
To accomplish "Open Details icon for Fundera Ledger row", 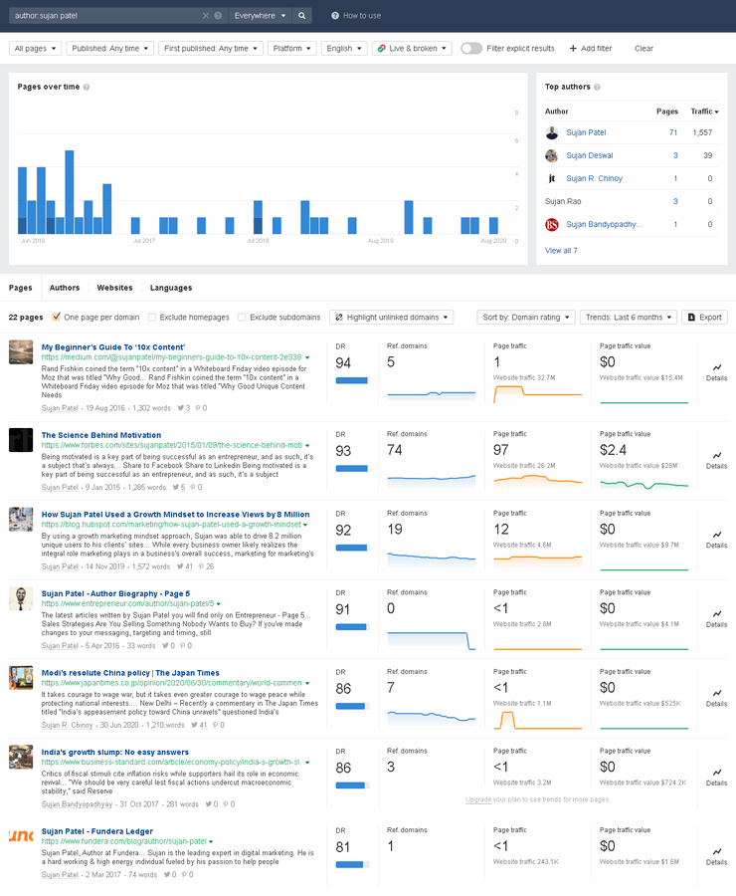I will click(716, 851).
